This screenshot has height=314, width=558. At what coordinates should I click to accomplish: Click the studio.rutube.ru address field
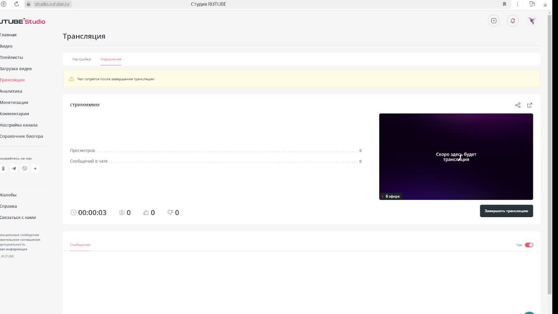51,4
